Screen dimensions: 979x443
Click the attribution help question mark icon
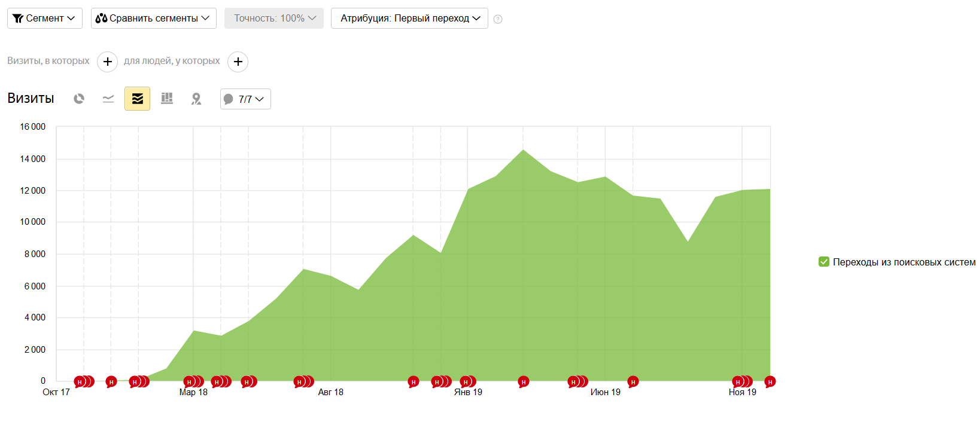(498, 19)
